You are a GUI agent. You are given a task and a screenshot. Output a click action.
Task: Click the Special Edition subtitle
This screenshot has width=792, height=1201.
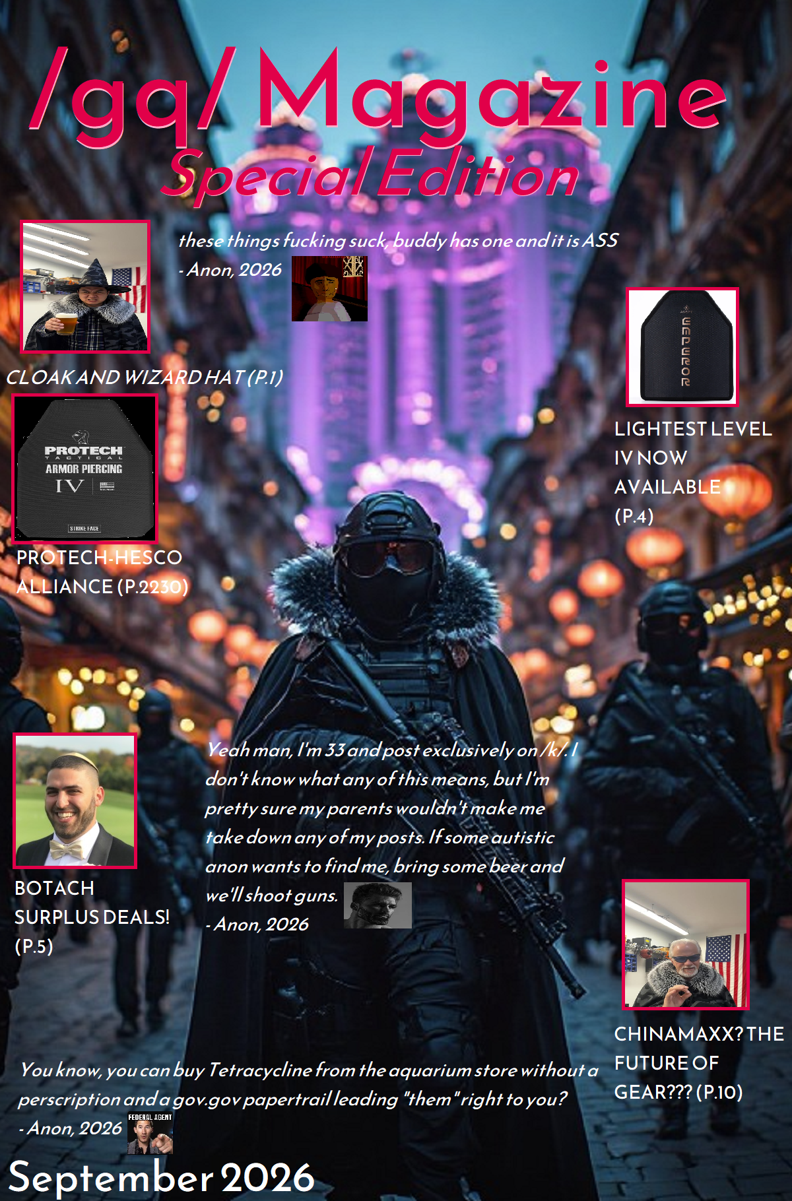pyautogui.click(x=371, y=174)
